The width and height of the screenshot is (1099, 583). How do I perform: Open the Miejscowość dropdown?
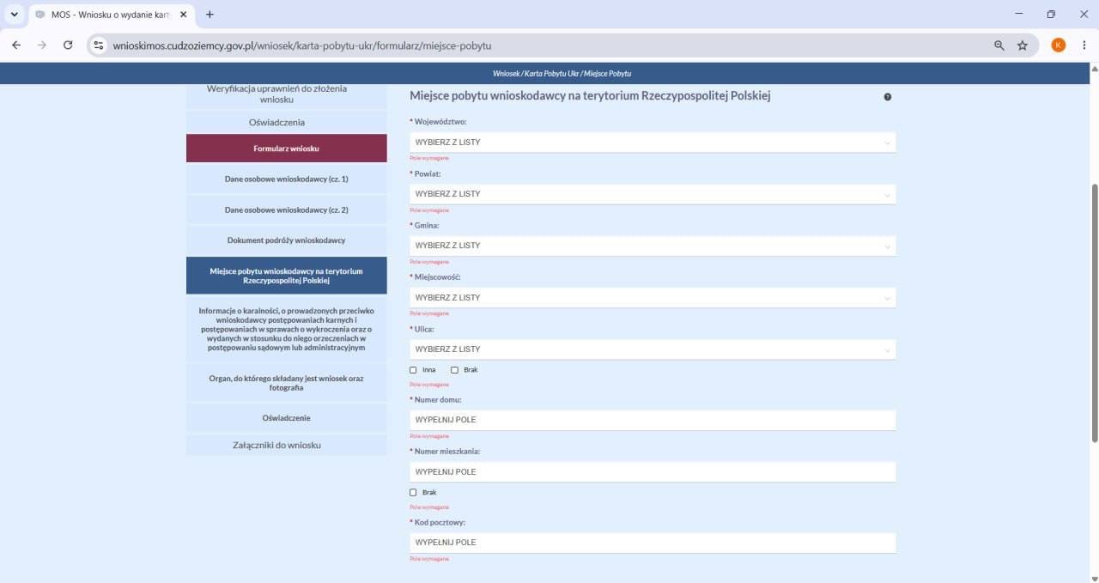(x=653, y=297)
